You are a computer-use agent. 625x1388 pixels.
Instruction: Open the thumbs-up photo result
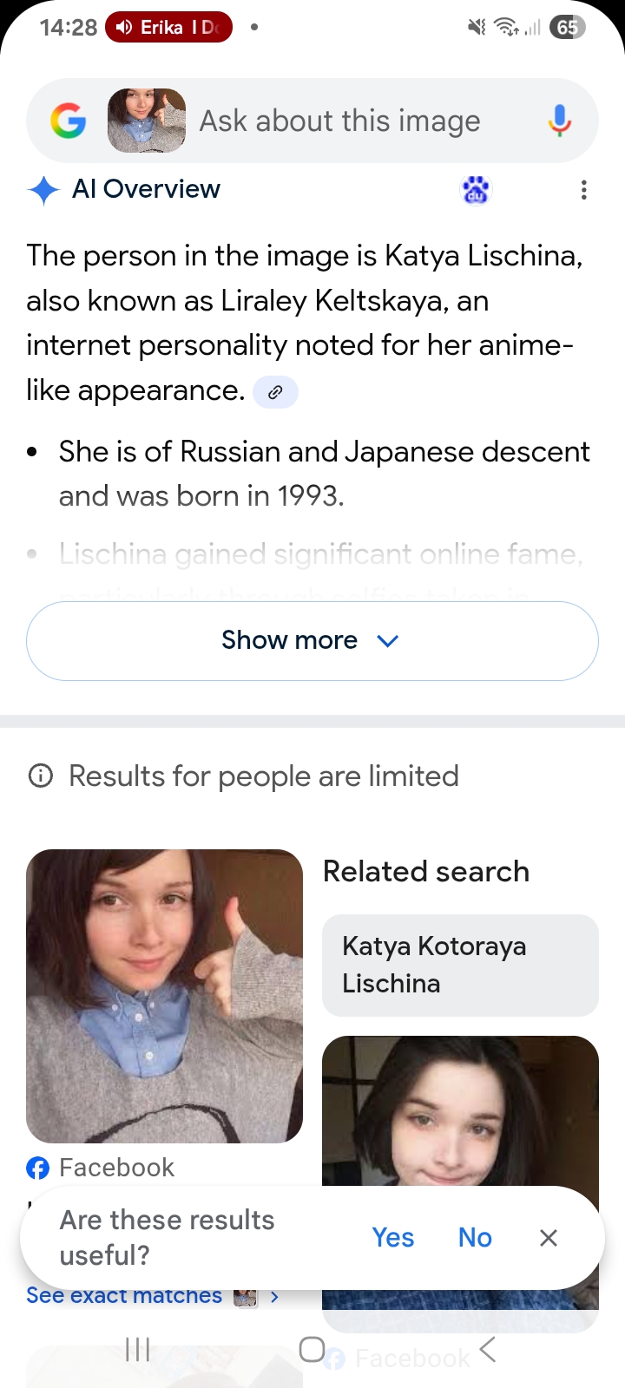pyautogui.click(x=164, y=995)
